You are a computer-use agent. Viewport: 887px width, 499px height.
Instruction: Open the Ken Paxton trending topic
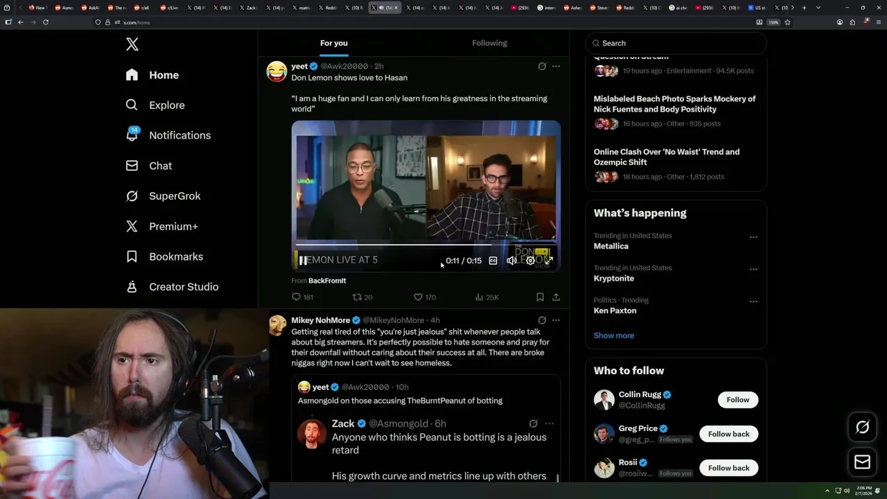615,310
